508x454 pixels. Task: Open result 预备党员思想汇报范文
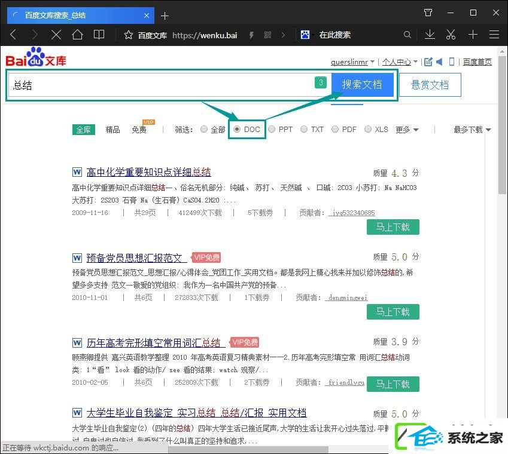[x=136, y=257]
